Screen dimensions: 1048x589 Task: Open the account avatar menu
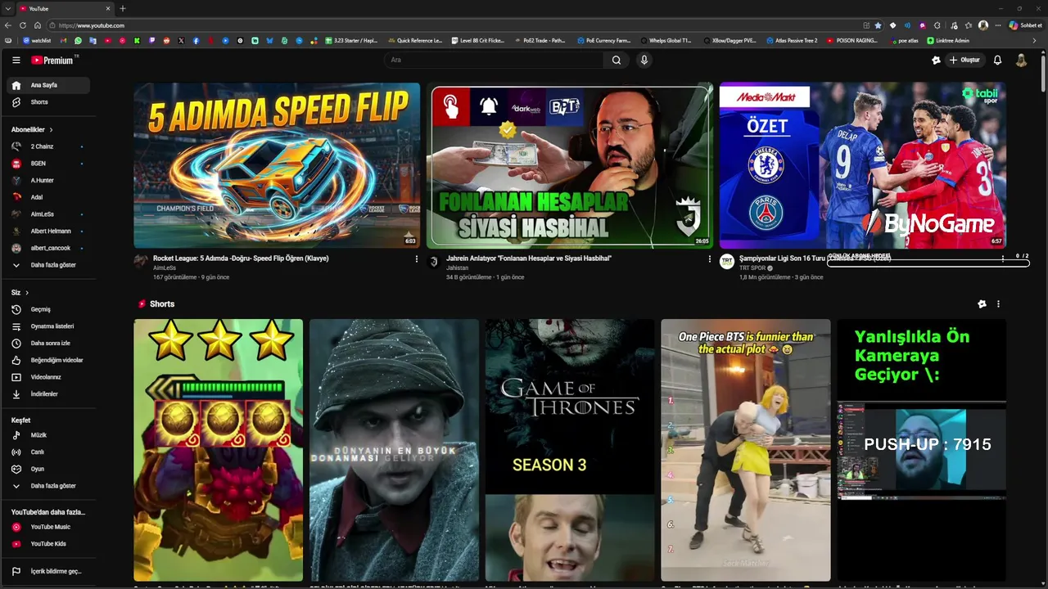tap(1021, 60)
